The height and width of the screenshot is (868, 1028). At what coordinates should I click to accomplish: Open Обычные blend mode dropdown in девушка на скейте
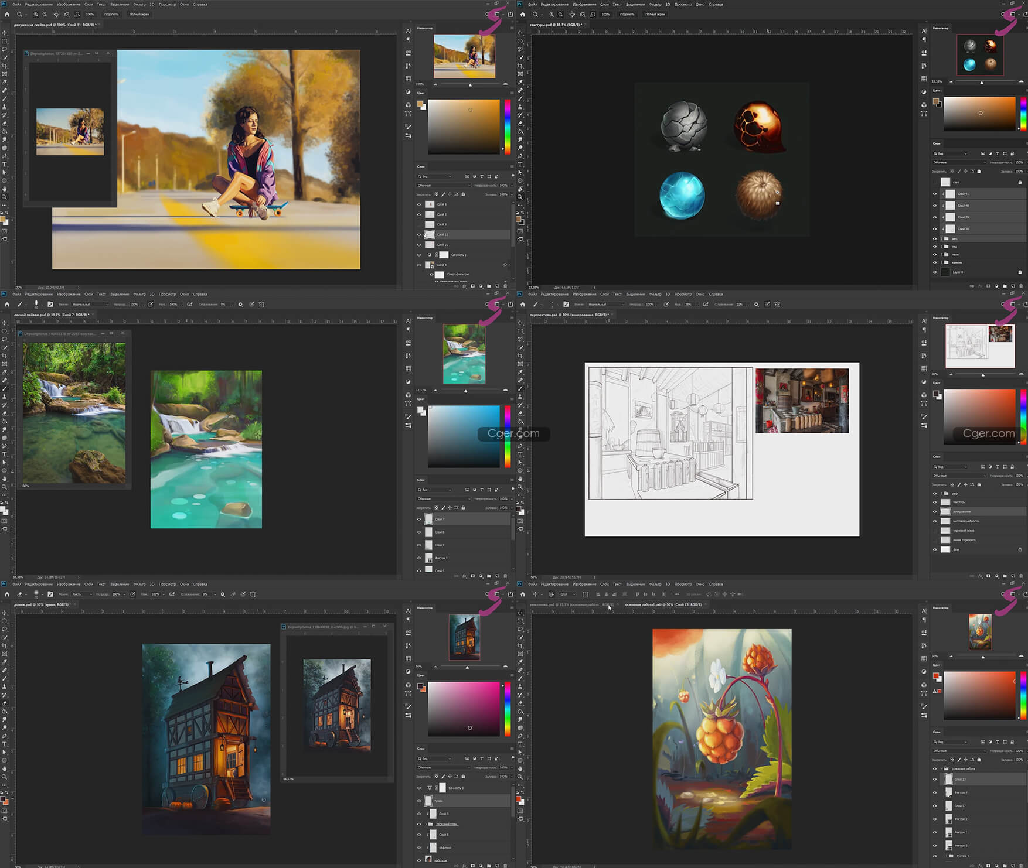(443, 186)
